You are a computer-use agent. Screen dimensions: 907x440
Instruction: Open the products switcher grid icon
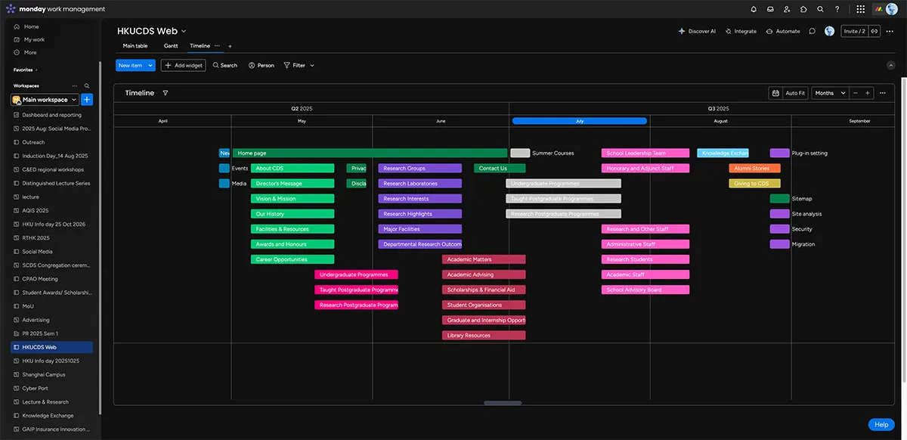pos(860,9)
